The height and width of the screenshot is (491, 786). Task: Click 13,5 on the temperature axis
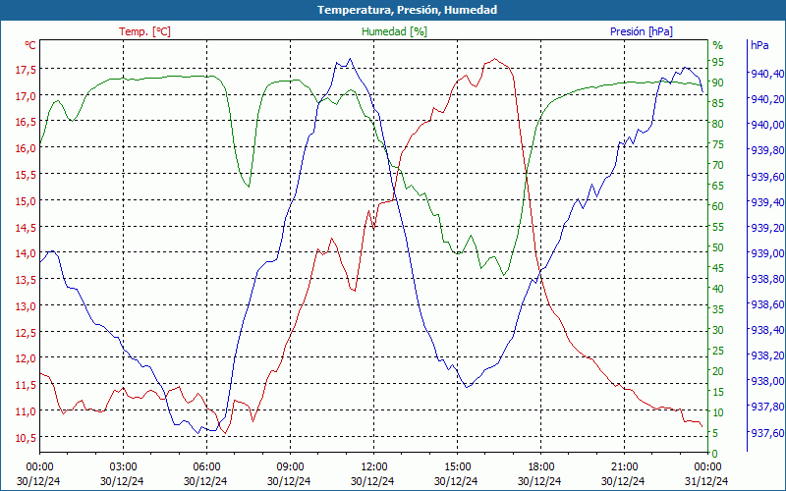pos(26,280)
